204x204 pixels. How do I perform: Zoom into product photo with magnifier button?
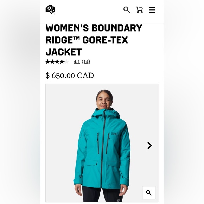149,193
